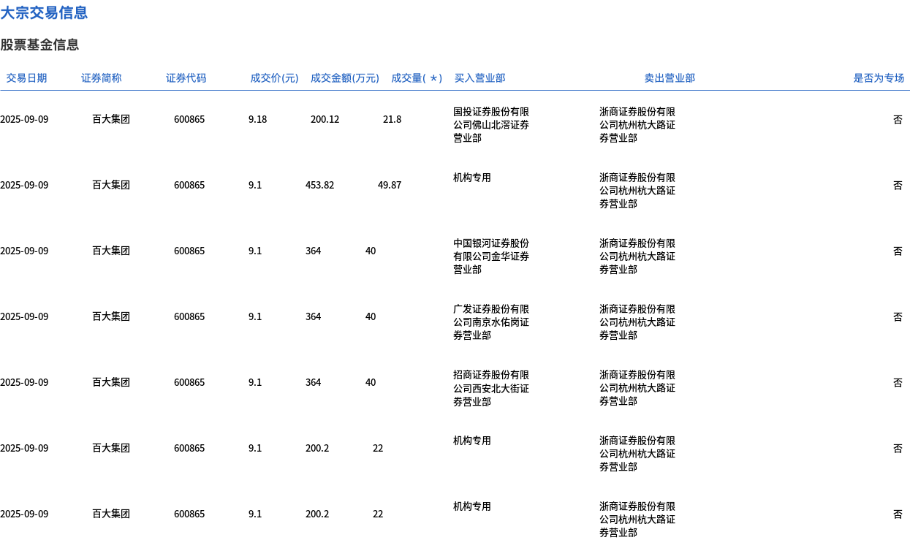
Task: Select volume 40 in the 中国银河证券 row
Action: point(371,251)
